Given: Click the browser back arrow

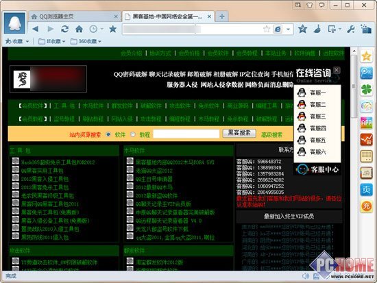Looking at the screenshot, I should (36, 29).
